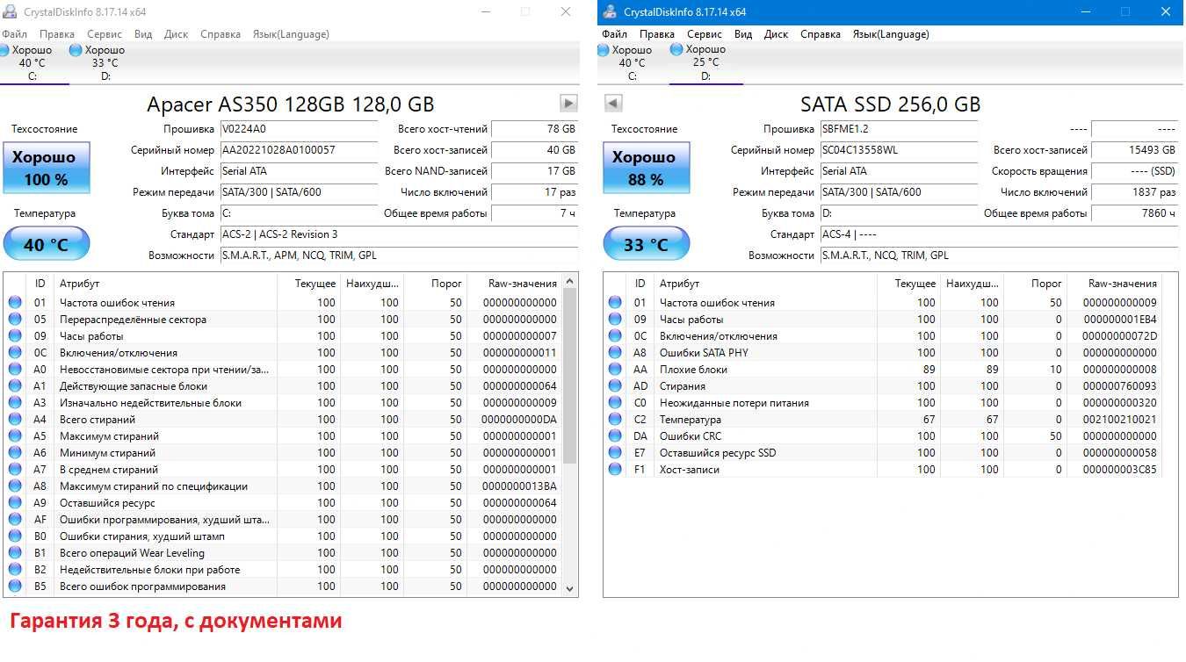
Task: Open Файл menu in left CrystalDiskInfo window
Action: pos(14,34)
